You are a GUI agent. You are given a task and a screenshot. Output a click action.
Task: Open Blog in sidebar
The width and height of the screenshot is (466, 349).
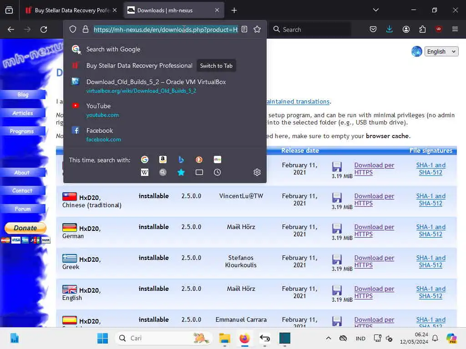click(x=23, y=95)
